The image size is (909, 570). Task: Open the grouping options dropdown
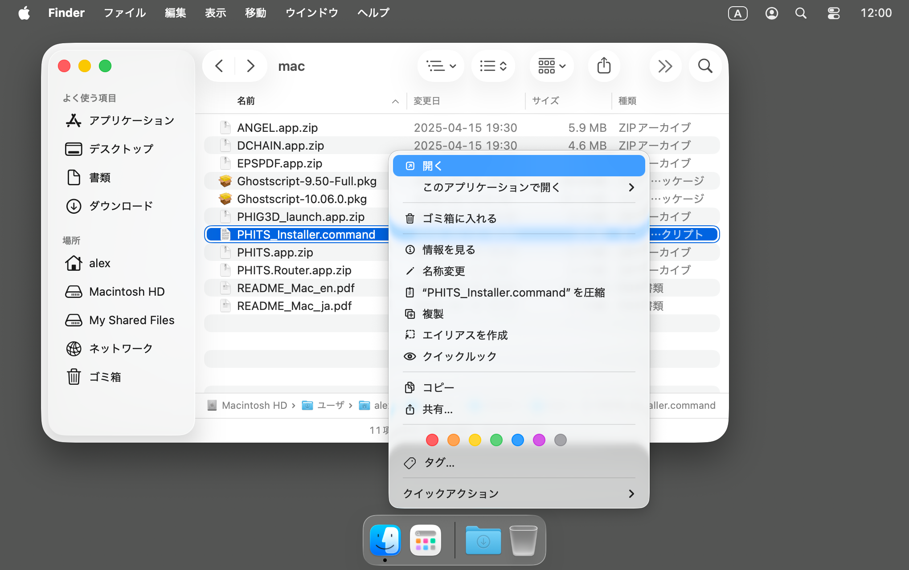tap(552, 66)
